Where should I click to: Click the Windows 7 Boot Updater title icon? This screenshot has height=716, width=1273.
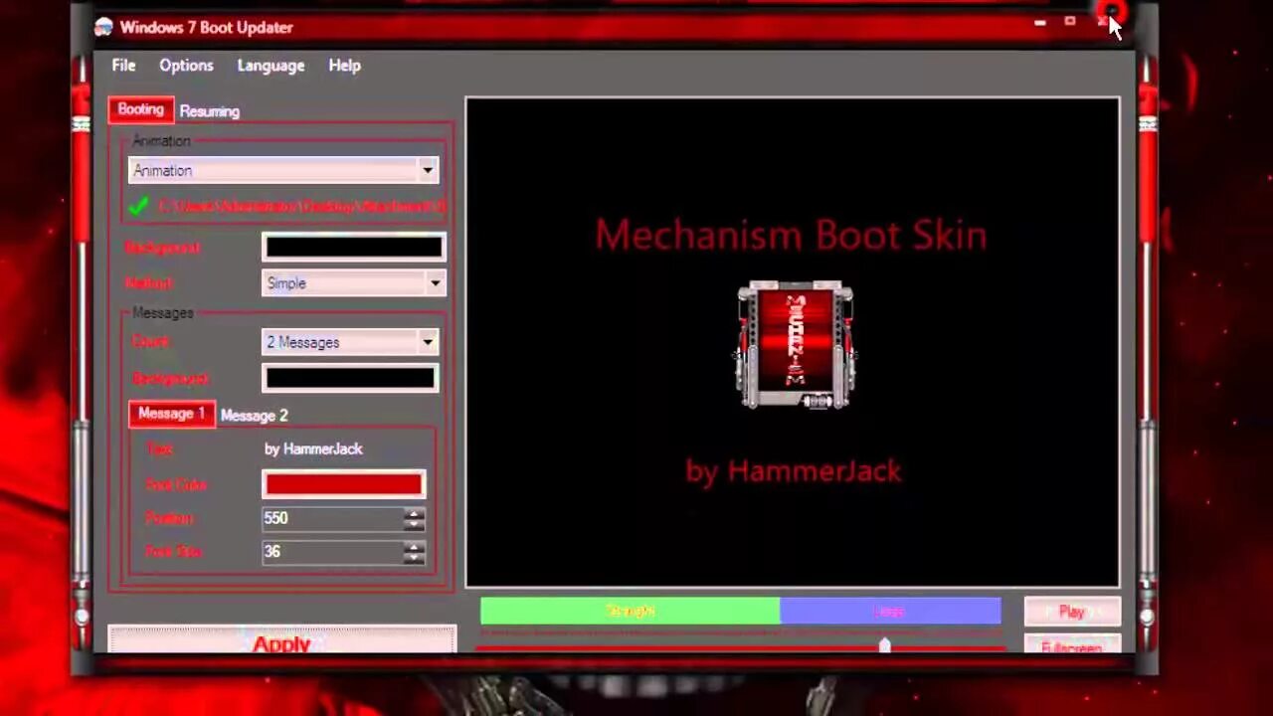point(103,27)
